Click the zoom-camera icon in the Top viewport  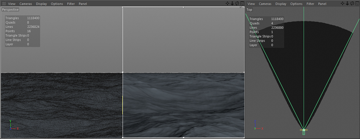[x=347, y=4]
